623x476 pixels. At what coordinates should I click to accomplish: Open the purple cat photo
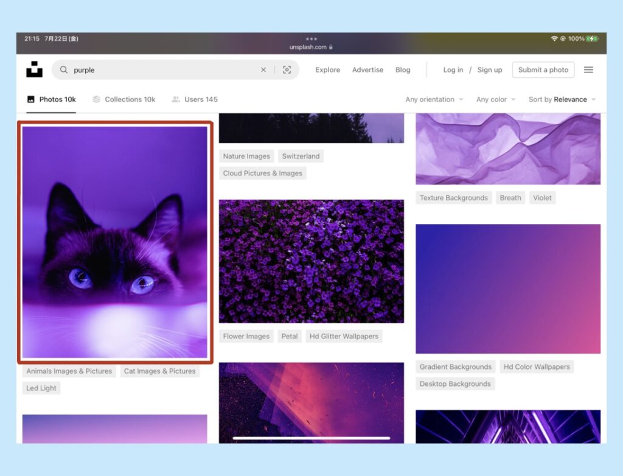(115, 242)
